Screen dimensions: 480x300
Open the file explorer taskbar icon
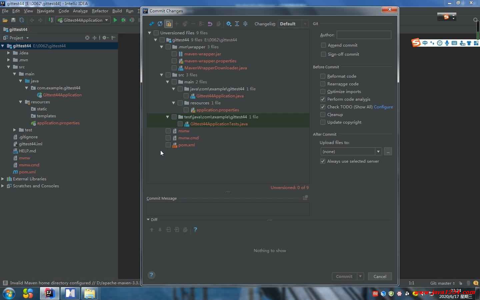point(89,293)
